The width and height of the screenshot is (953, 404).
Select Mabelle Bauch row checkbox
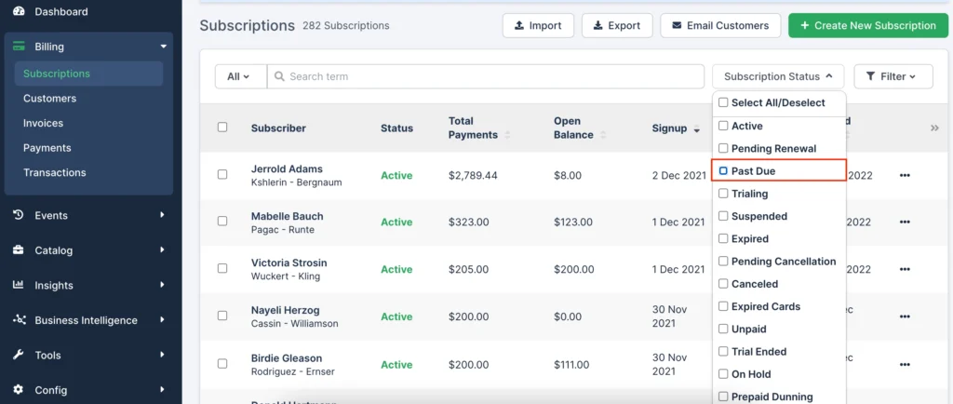[222, 222]
